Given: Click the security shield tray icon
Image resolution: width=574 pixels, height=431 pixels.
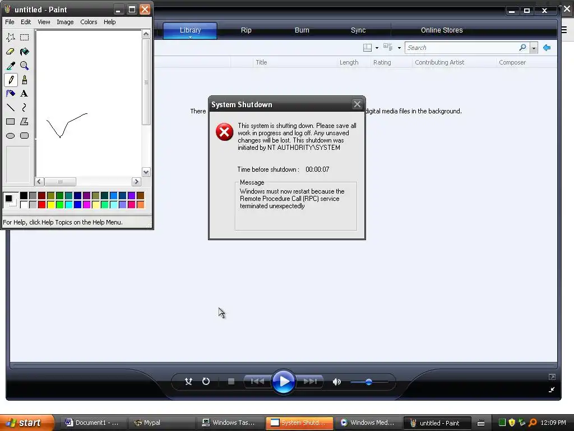Looking at the screenshot, I should (512, 423).
